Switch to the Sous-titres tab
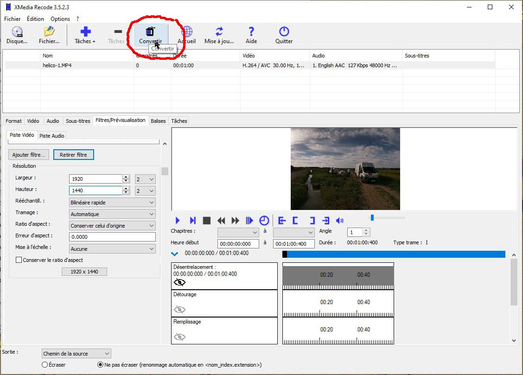The width and height of the screenshot is (523, 375). point(78,121)
